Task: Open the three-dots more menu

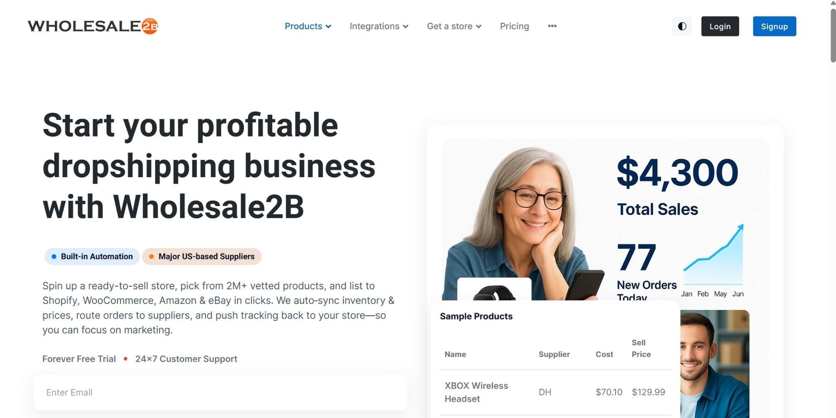Action: coord(552,26)
